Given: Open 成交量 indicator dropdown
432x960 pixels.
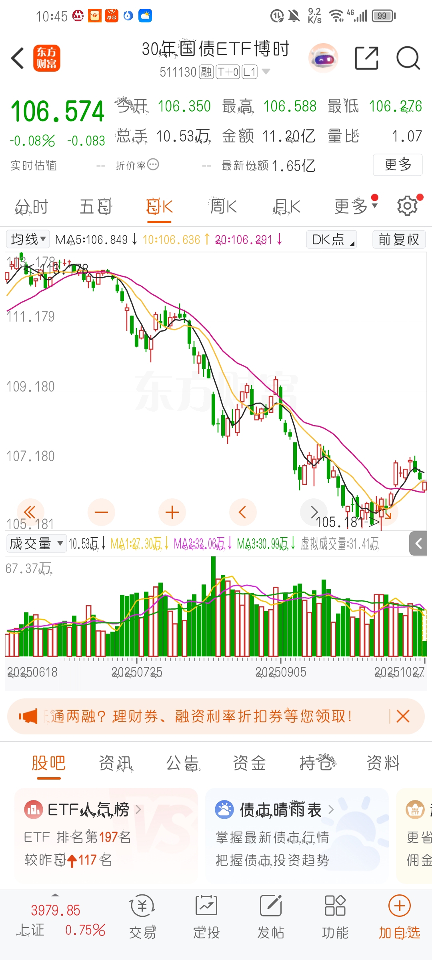Looking at the screenshot, I should (x=36, y=543).
